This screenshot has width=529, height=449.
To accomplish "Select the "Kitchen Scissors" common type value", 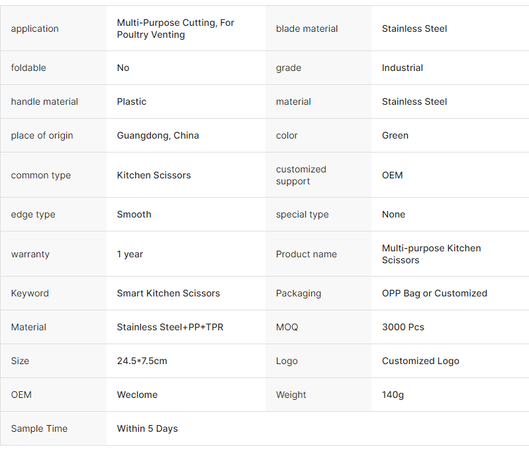I will (154, 175).
